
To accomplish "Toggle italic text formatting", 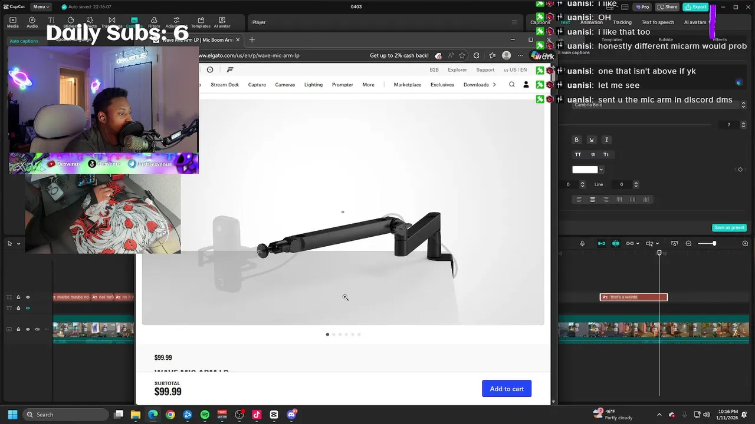I will click(x=606, y=140).
